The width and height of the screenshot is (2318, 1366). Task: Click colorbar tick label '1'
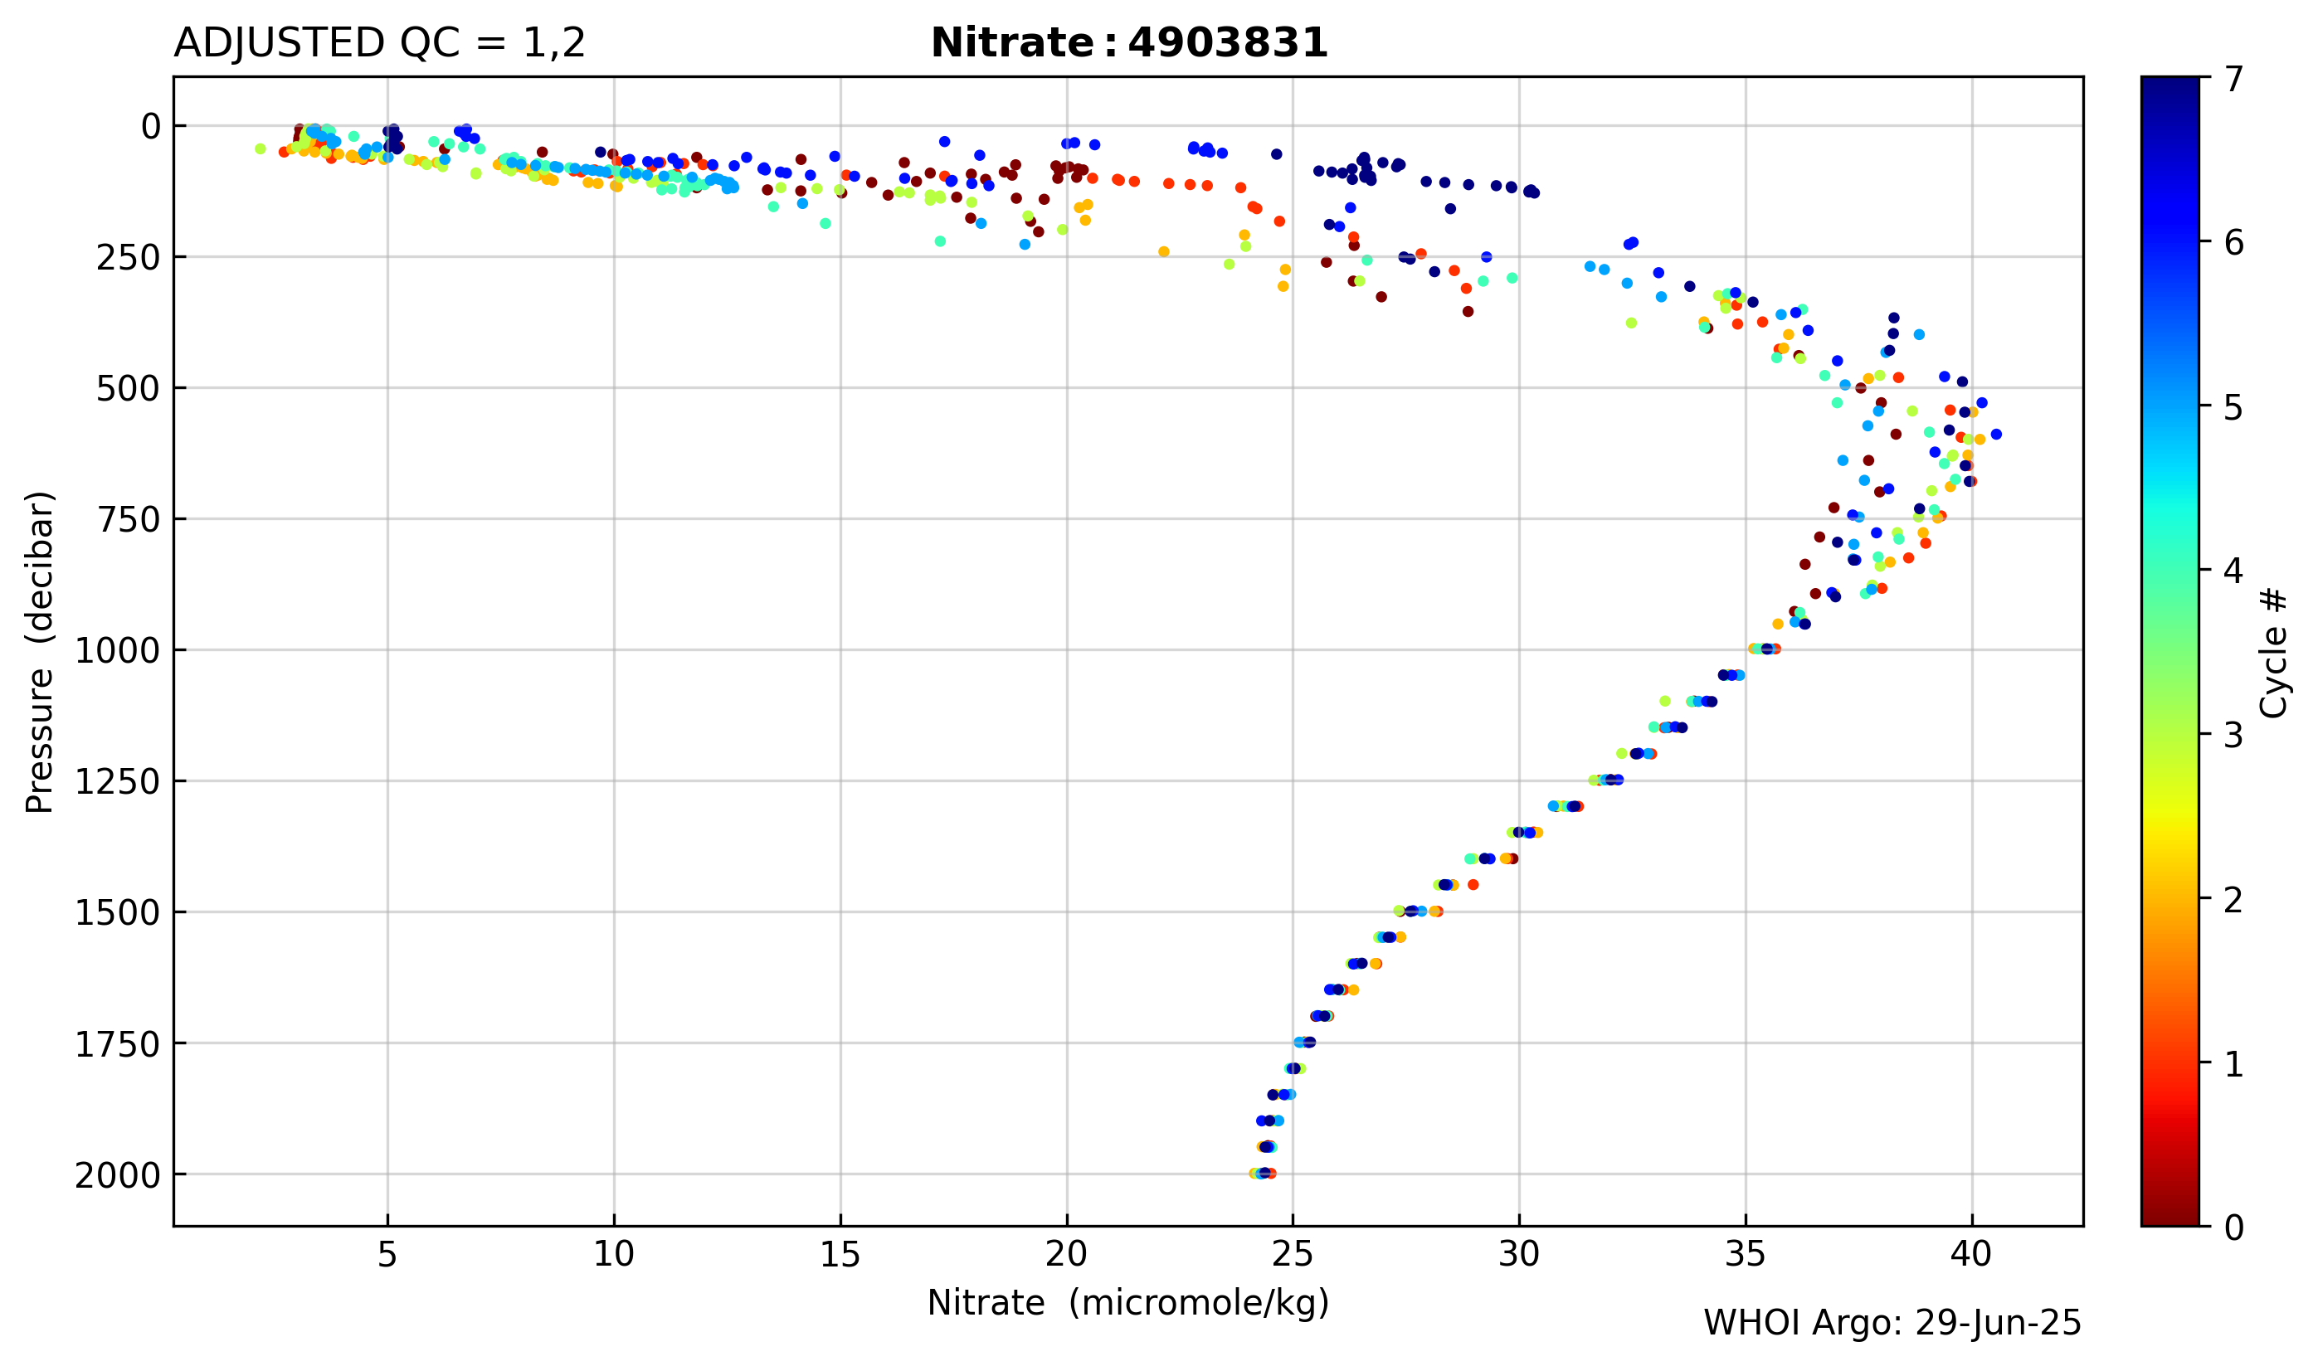click(x=2233, y=1063)
